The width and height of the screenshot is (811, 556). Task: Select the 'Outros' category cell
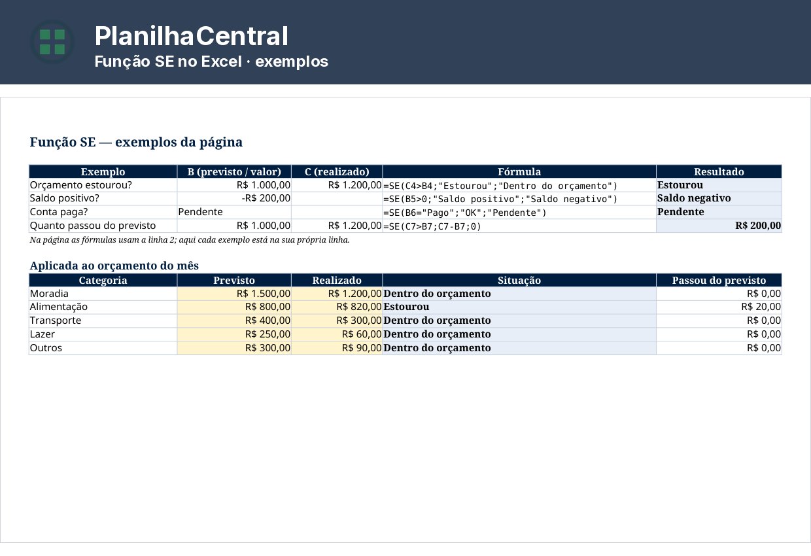pos(103,347)
